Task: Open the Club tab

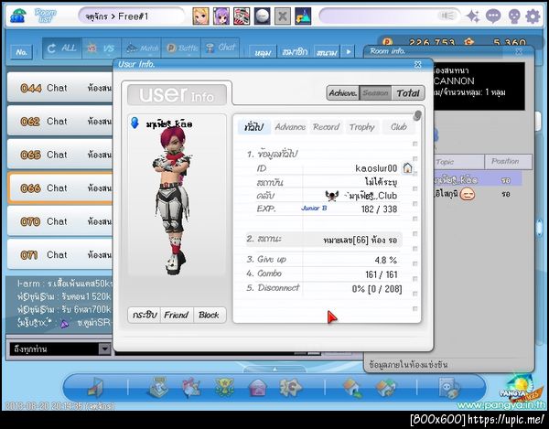Action: coord(399,126)
